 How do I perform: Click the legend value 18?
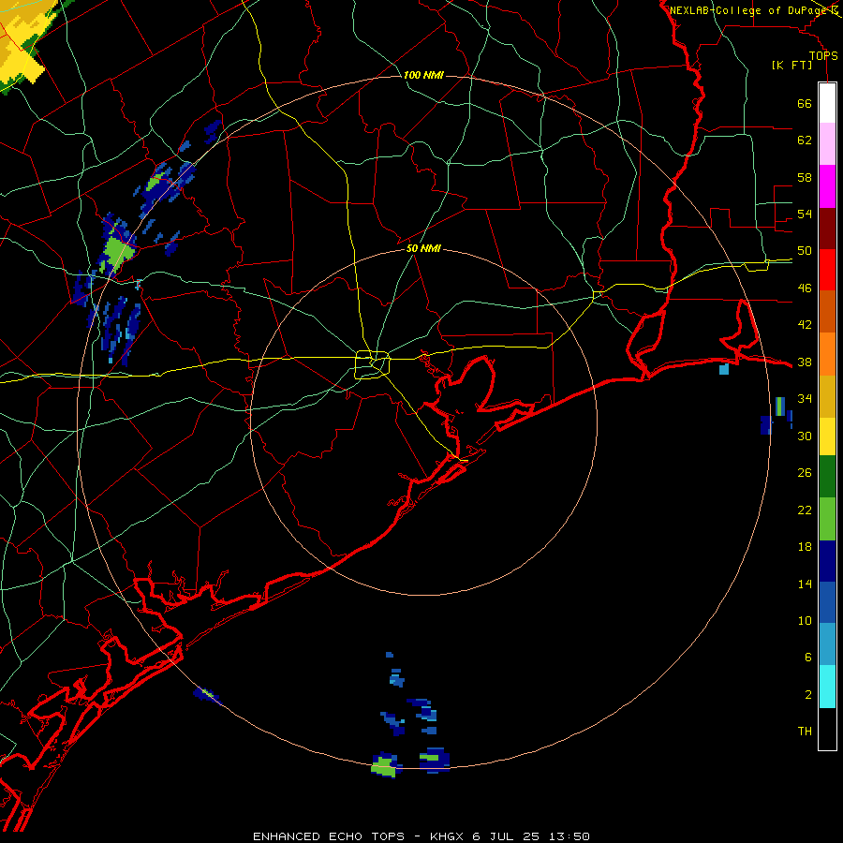coord(805,547)
